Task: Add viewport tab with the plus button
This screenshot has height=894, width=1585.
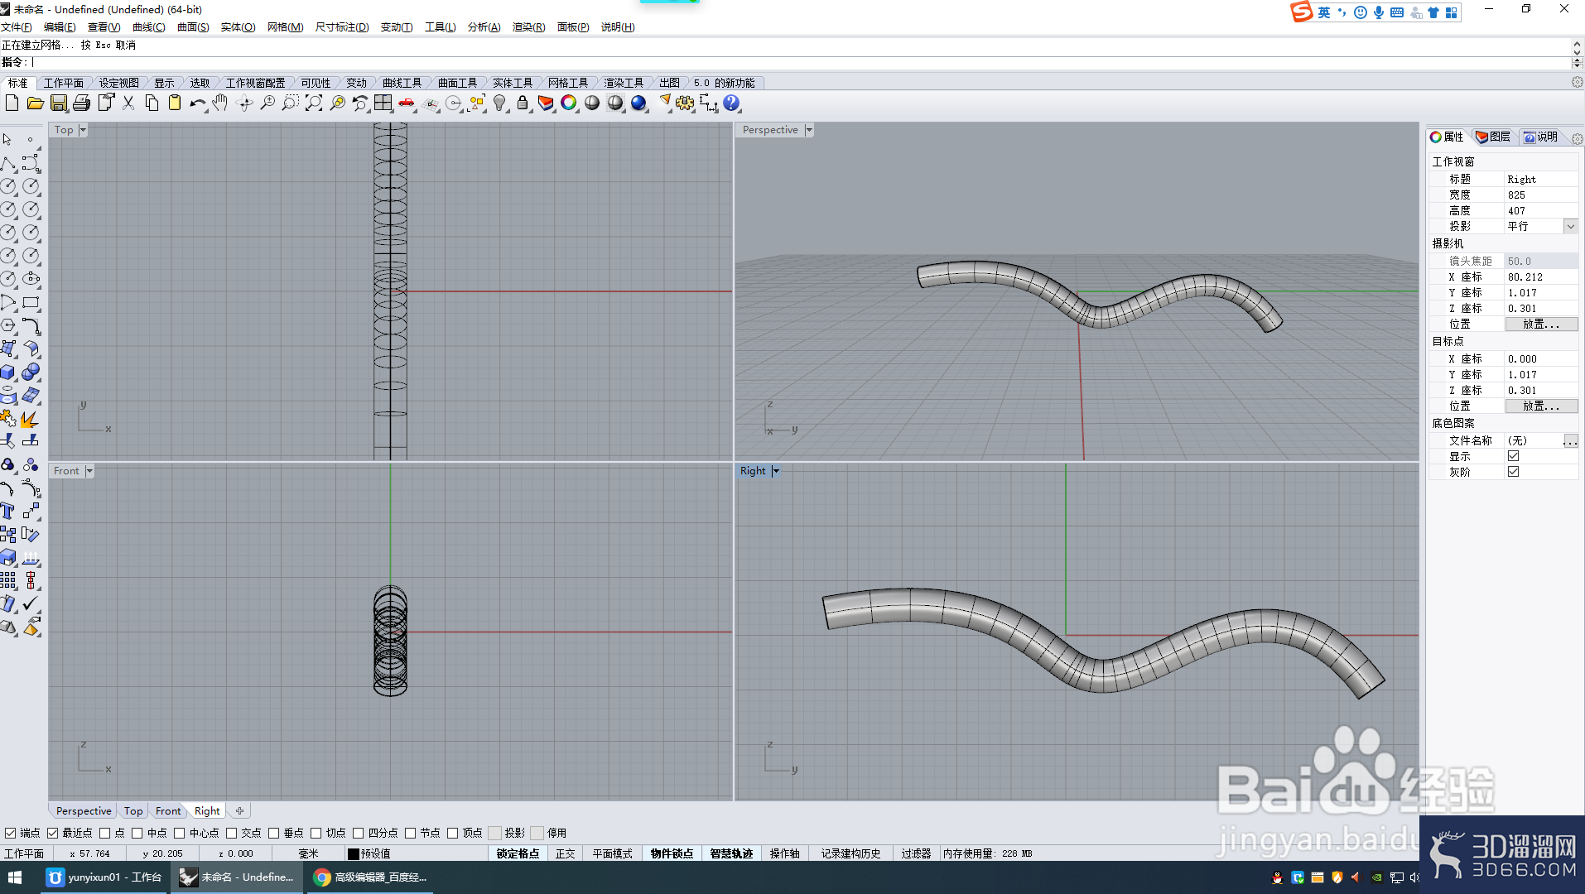Action: (x=239, y=811)
